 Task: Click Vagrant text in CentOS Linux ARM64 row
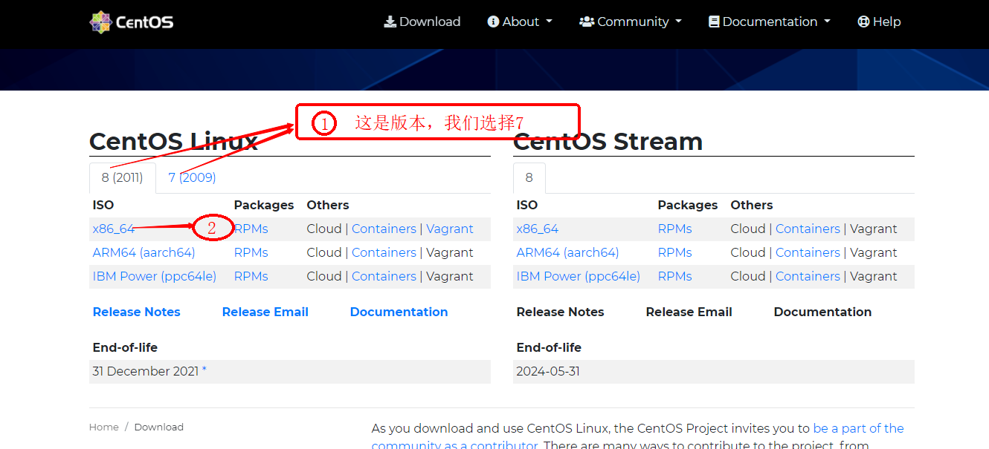pyautogui.click(x=450, y=252)
